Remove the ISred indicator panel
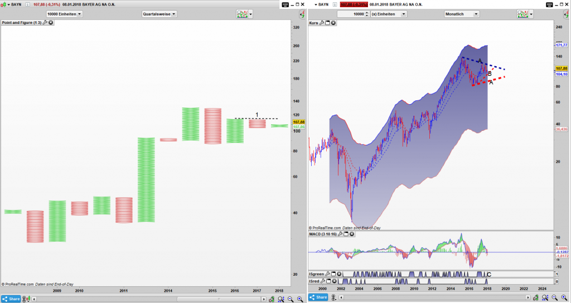Image resolution: width=571 pixels, height=303 pixels. (x=335, y=281)
